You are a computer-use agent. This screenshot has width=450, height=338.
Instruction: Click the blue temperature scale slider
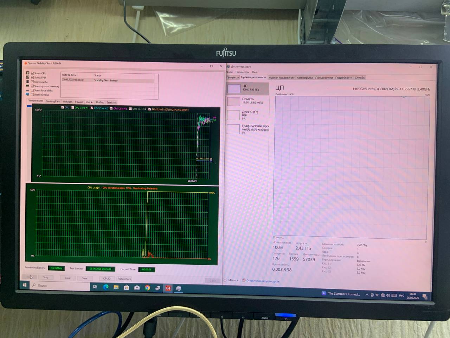(29, 106)
